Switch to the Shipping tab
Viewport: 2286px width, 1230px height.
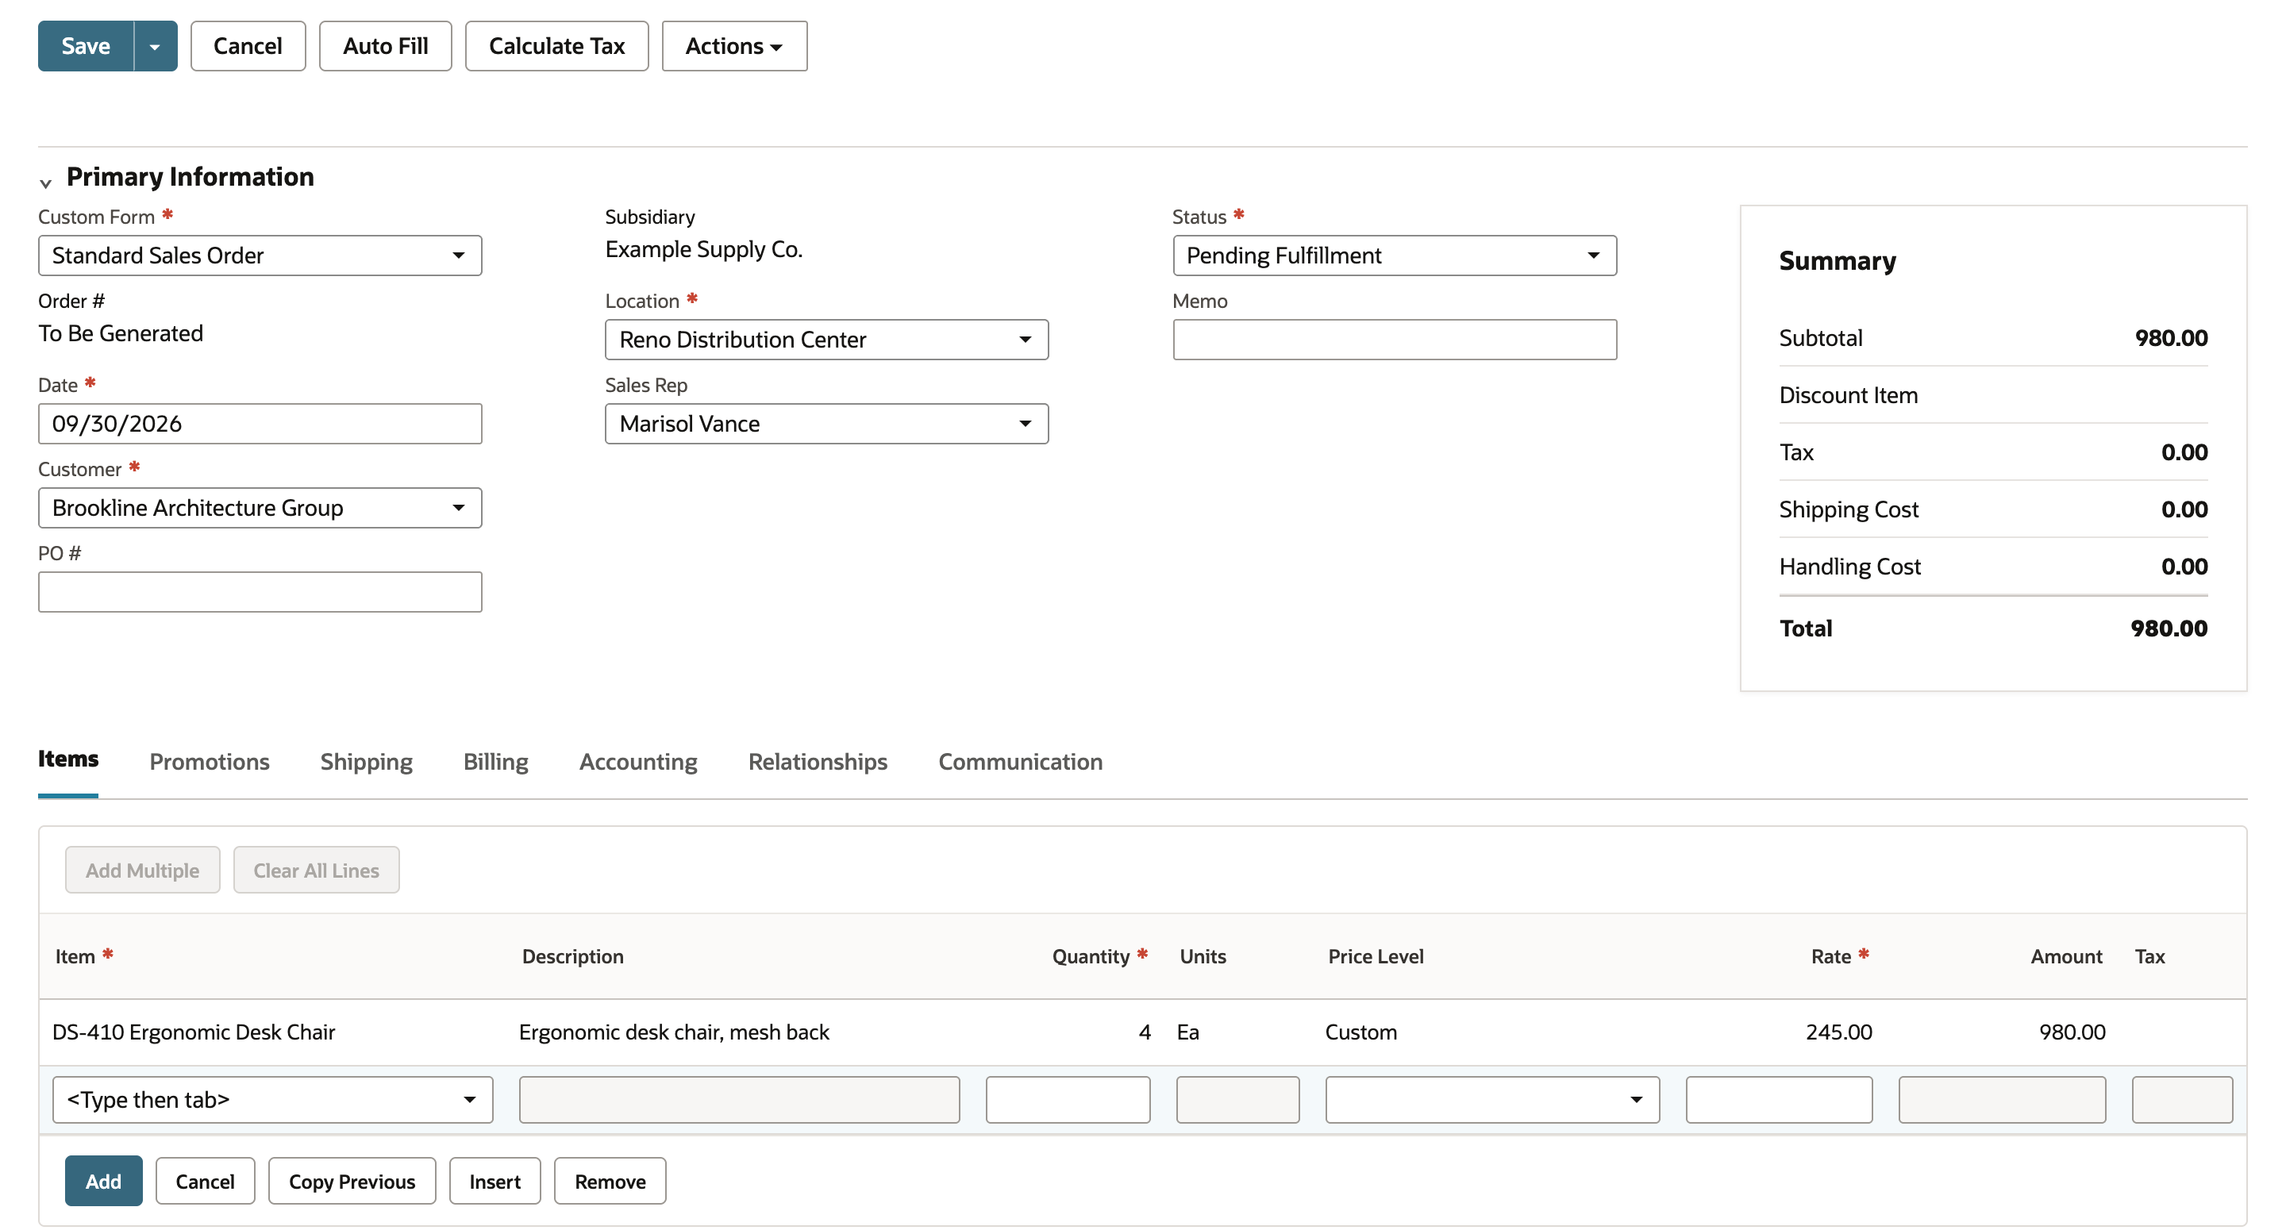point(367,762)
